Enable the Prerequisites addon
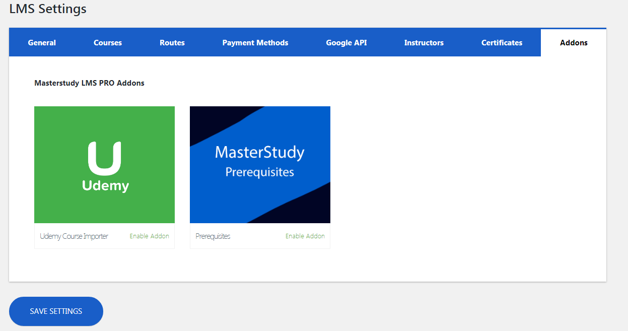The image size is (628, 331). pos(305,236)
